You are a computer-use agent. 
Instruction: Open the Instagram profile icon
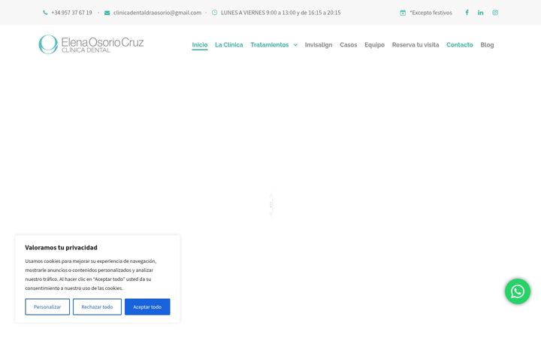(x=495, y=13)
